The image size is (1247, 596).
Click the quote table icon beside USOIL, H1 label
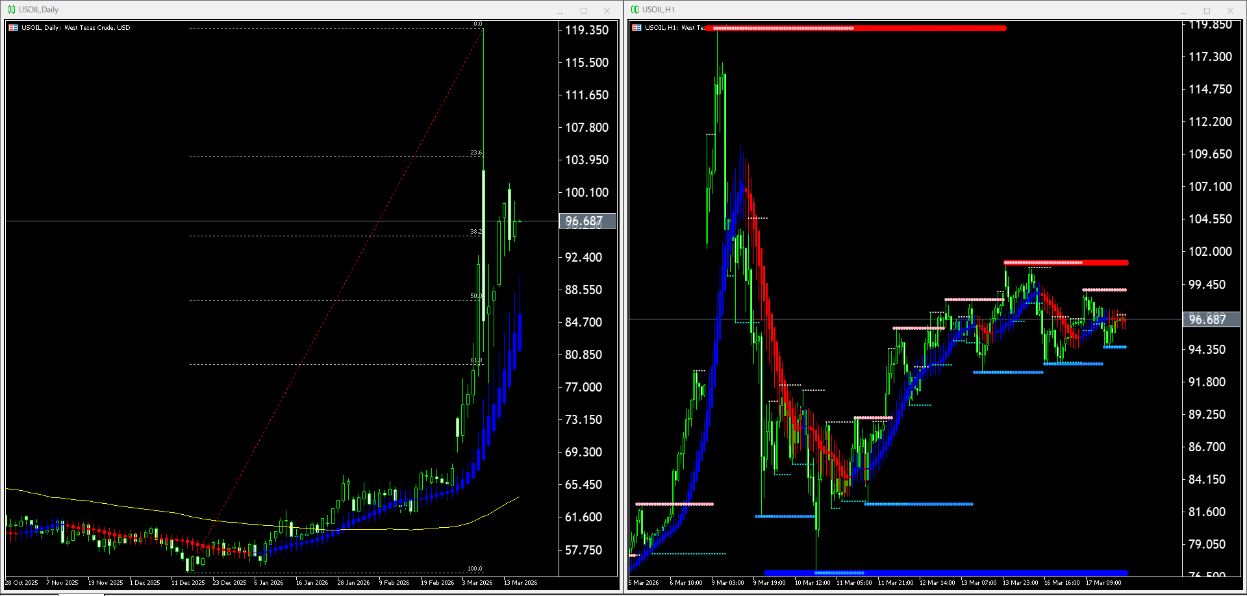click(636, 27)
